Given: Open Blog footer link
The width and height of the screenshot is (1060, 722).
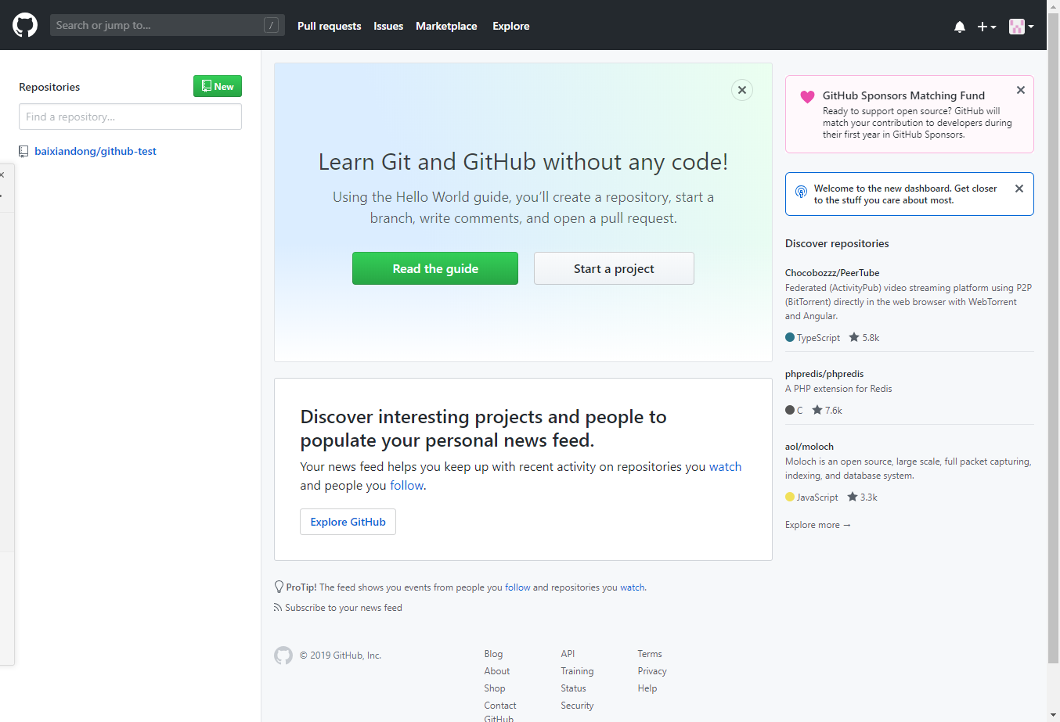Looking at the screenshot, I should pos(493,654).
